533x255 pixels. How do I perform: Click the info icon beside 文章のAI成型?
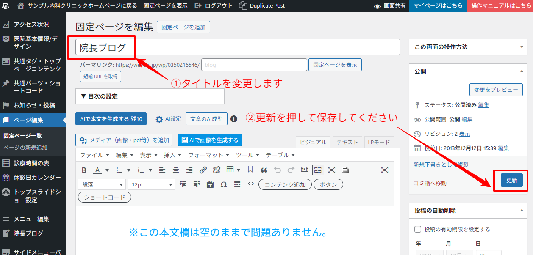234,119
